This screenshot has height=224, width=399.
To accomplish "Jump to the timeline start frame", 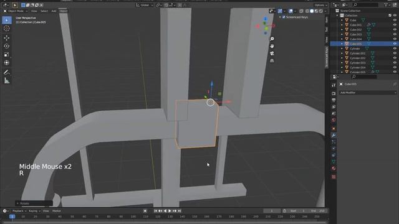I will (x=155, y=211).
